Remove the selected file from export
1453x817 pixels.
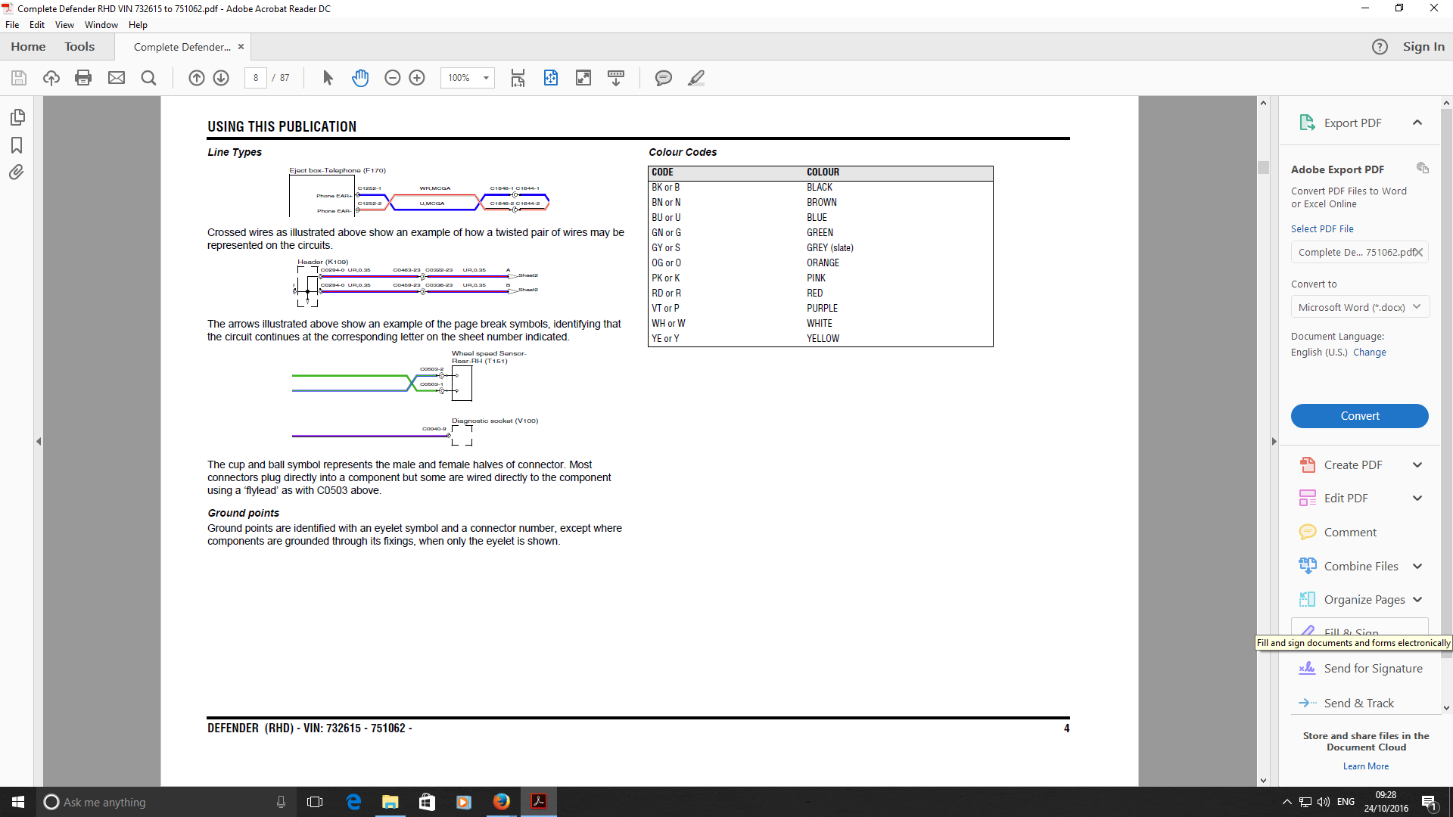(1419, 252)
